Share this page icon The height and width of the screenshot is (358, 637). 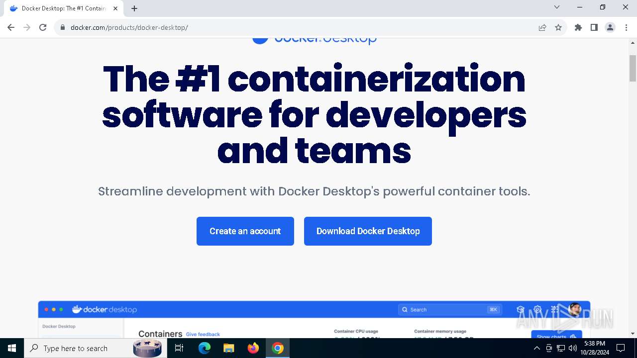coord(542,27)
